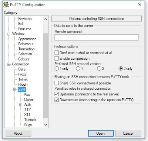Collapse the Window tree node
Screen dimensions: 148x141
coord(9,34)
